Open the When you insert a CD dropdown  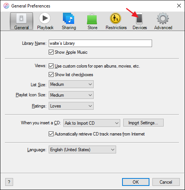tap(92, 123)
